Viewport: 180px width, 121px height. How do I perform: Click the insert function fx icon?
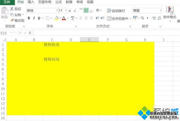tap(30, 33)
